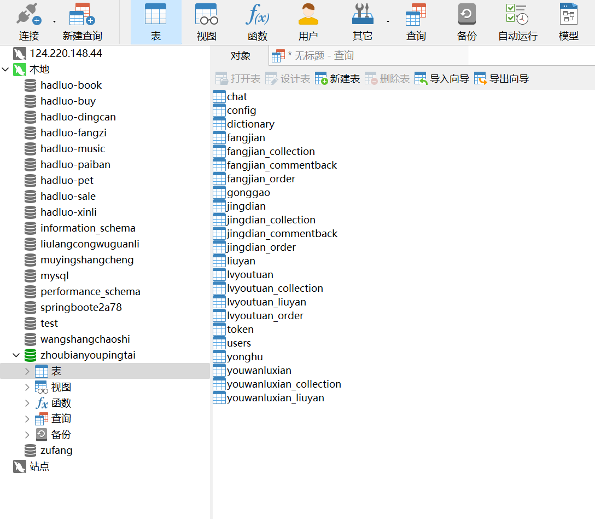Click the 本地 connection icon
The image size is (595, 519).
20,70
